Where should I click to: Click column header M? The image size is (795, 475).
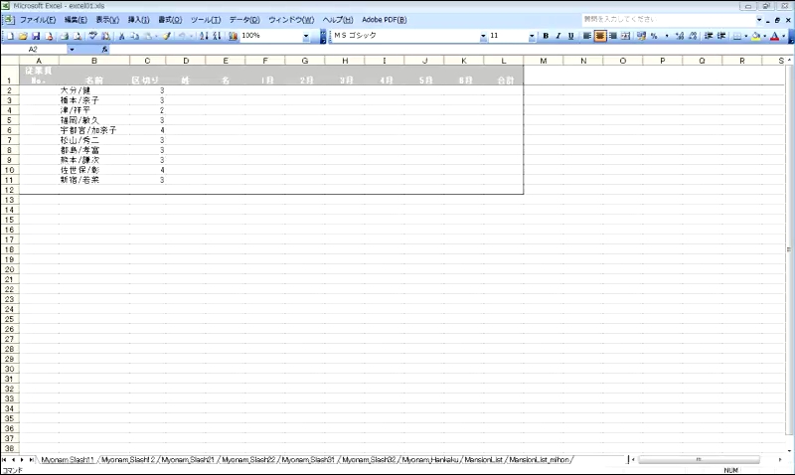pyautogui.click(x=543, y=61)
